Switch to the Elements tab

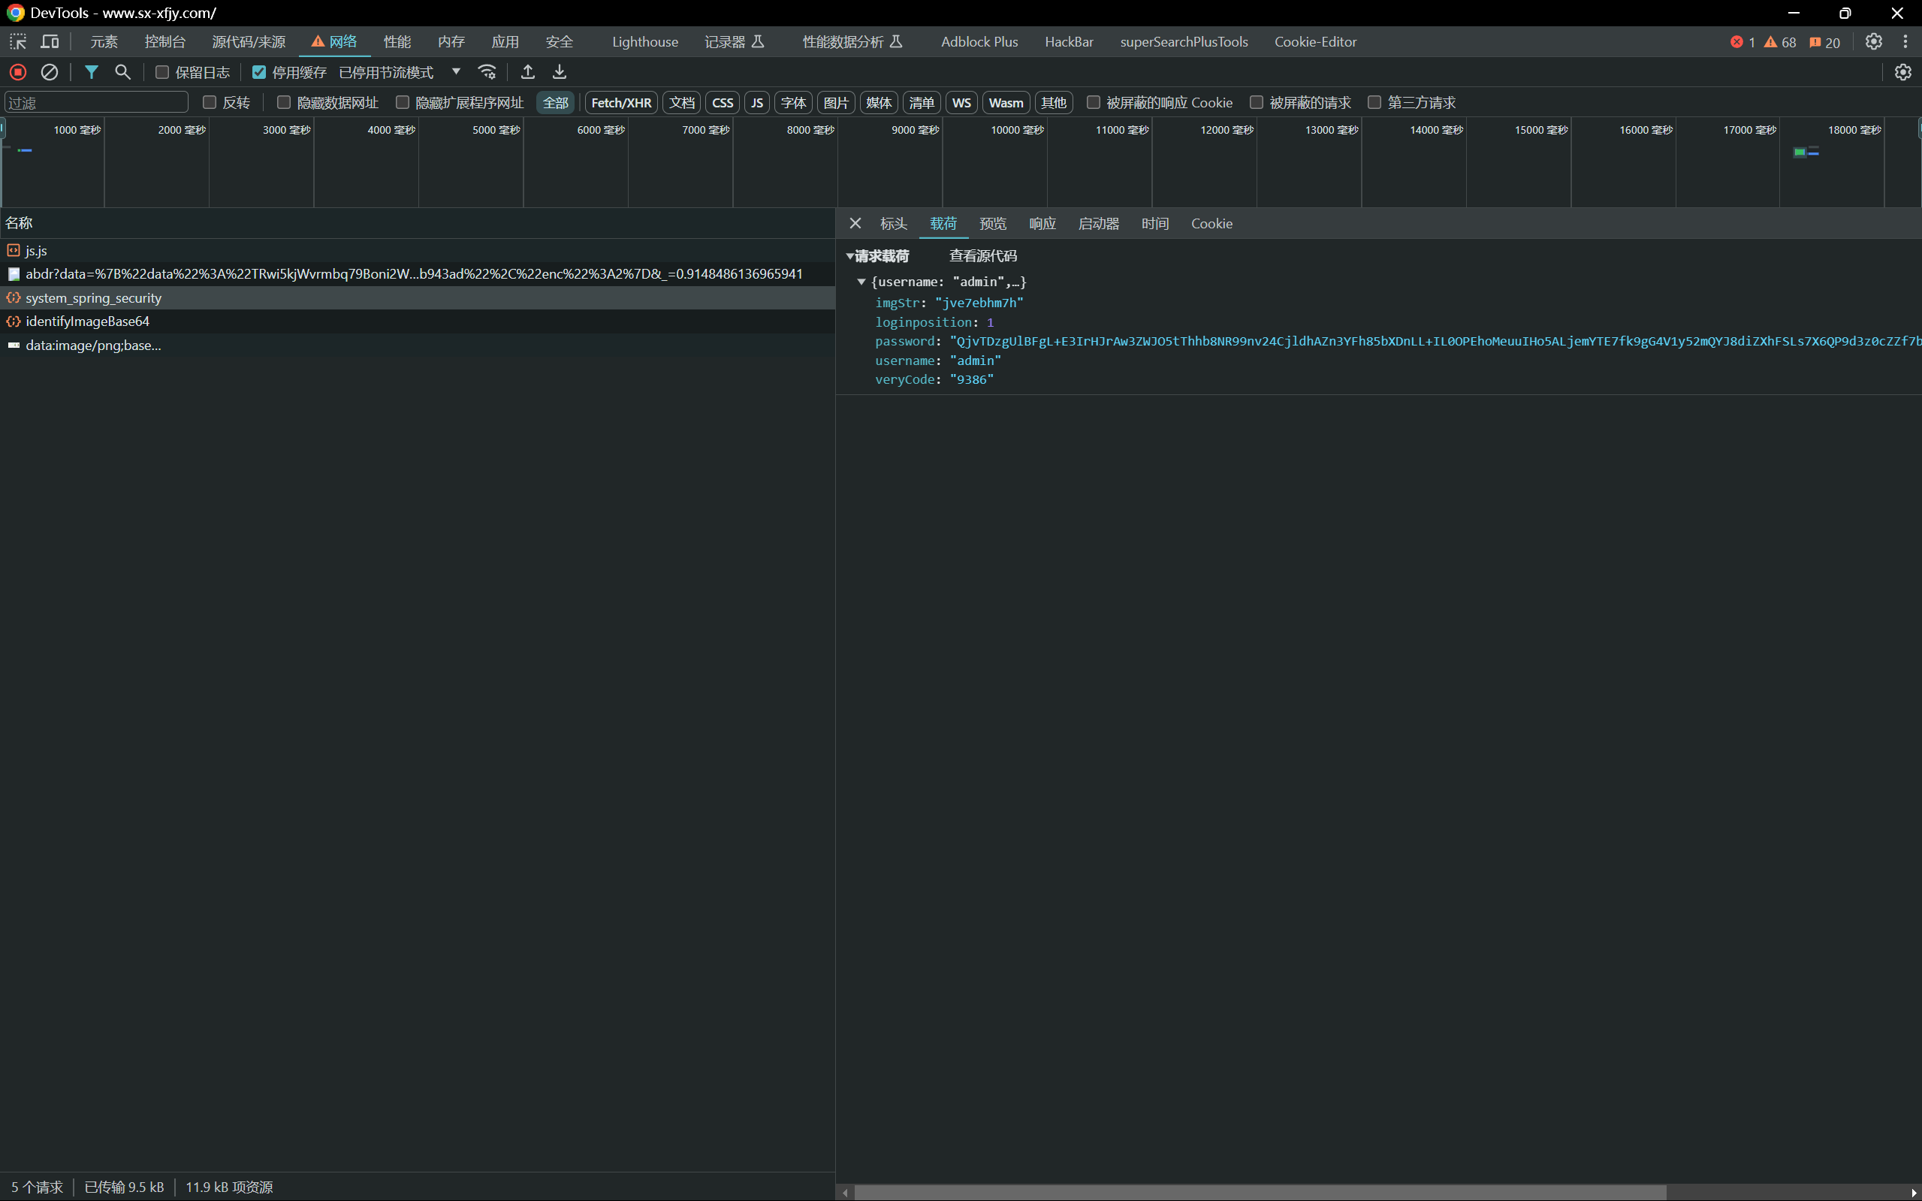click(x=104, y=41)
